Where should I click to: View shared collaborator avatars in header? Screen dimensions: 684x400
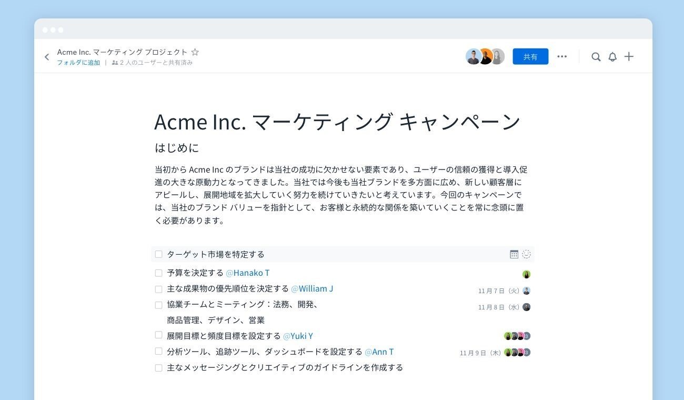tap(485, 56)
